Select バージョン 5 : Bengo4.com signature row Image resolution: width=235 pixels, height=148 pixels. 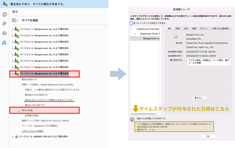[x=44, y=55]
